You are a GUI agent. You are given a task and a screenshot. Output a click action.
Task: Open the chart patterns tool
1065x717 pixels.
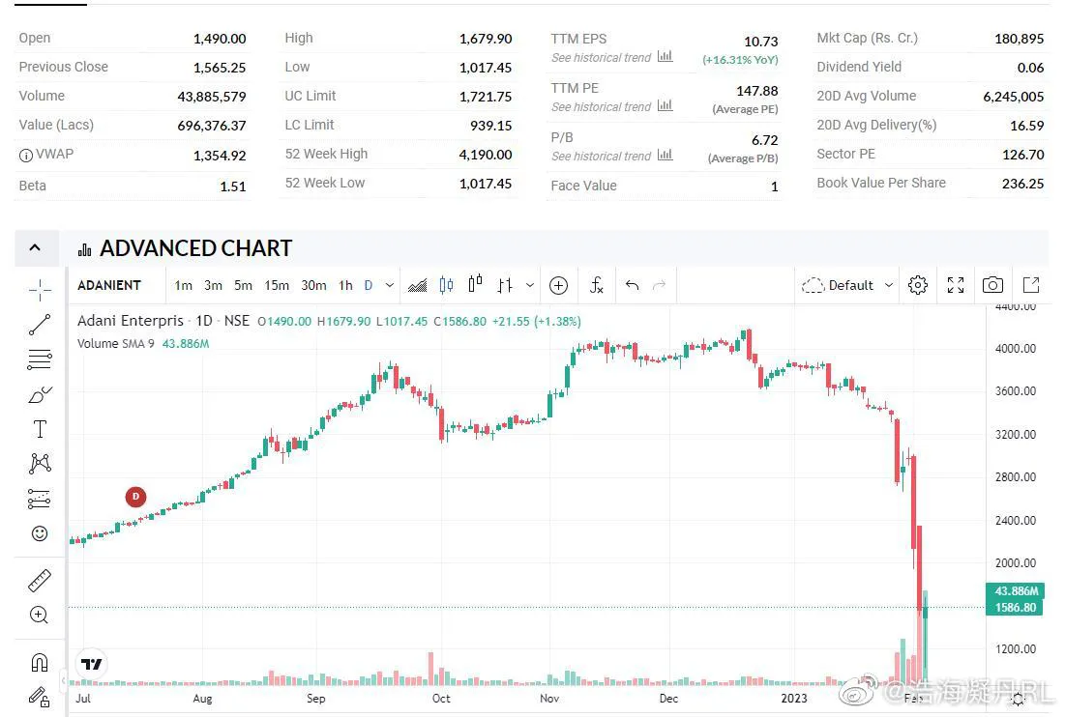point(40,463)
